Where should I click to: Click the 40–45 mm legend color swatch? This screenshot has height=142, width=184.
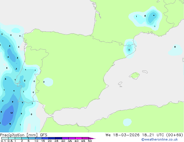(79, 138)
